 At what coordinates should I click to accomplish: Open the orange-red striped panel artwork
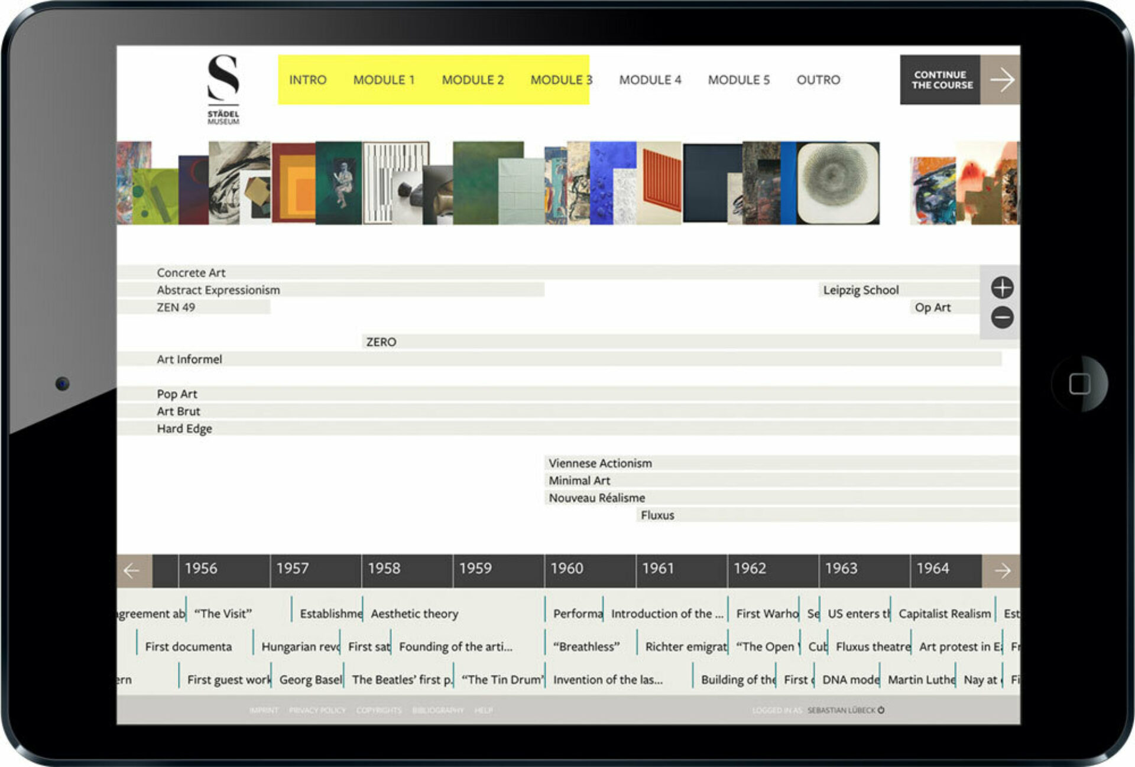click(x=659, y=183)
